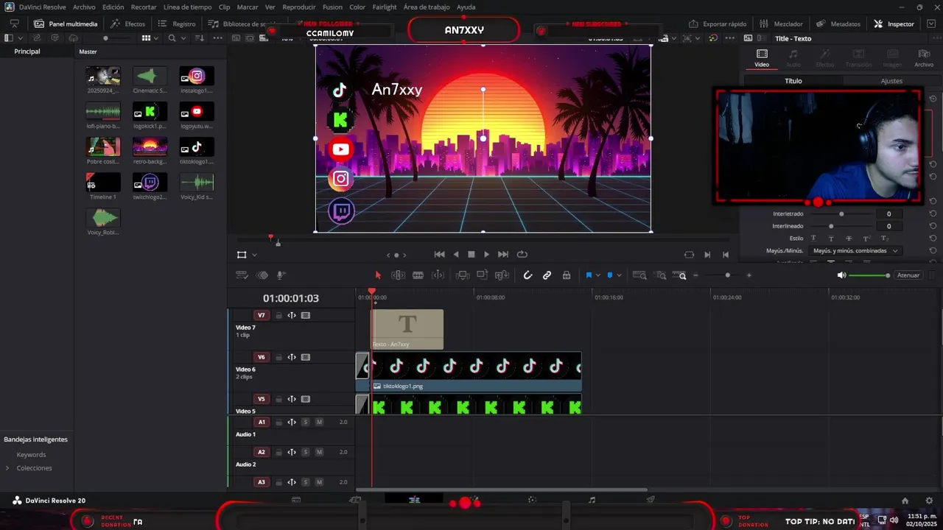Open the Archivo menu

pos(84,7)
